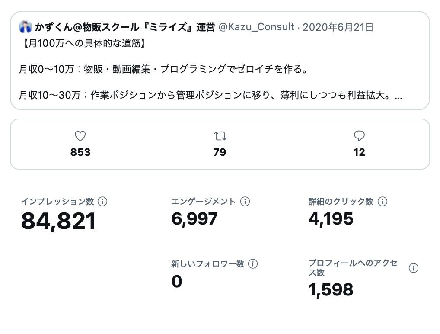The width and height of the screenshot is (440, 334).
Task: Open info icon beside 新しいフォロワー数
Action: coord(253,264)
